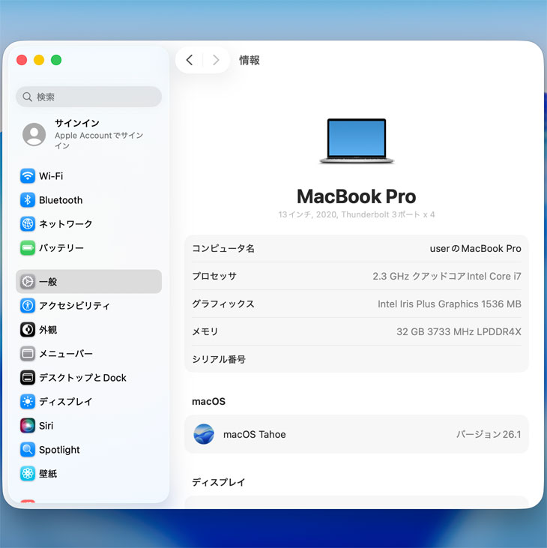Select the 外観 appearance icon
The height and width of the screenshot is (548, 547).
tap(28, 330)
